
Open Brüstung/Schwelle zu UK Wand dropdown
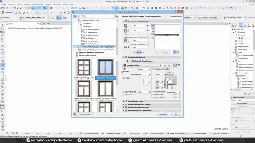click(x=147, y=37)
